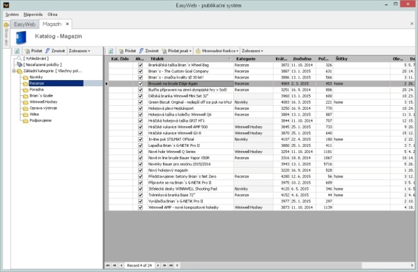Click horizontal scrollbar left arrow

pyautogui.click(x=177, y=265)
